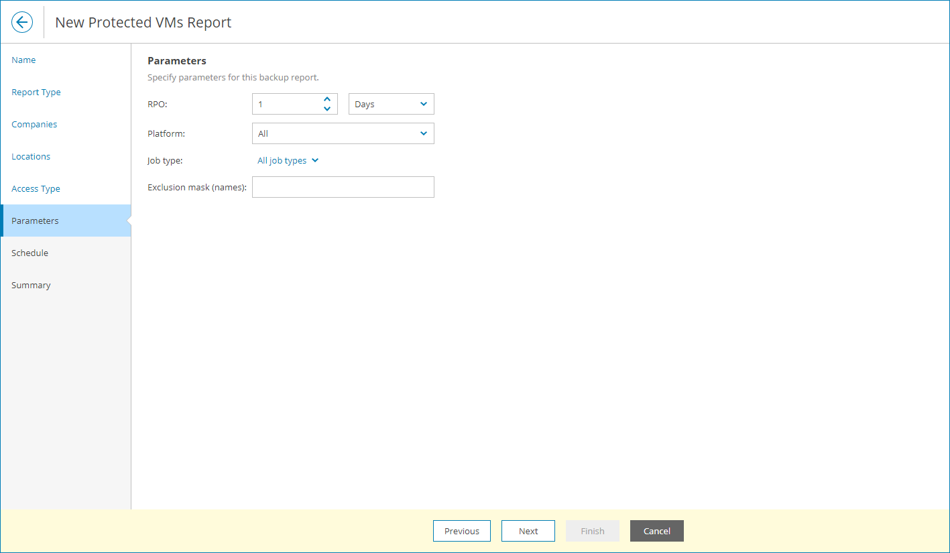Click the down arrow to decrease RPO value
This screenshot has height=553, width=950.
[x=327, y=108]
